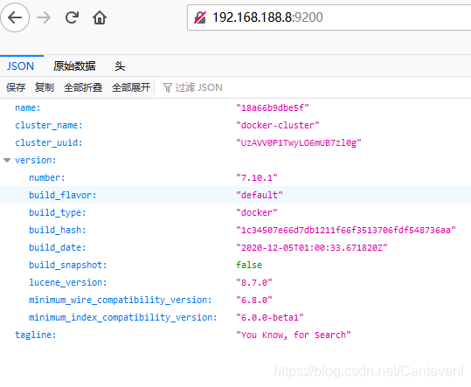Select the build_flavor key
The height and width of the screenshot is (387, 471).
pos(63,195)
